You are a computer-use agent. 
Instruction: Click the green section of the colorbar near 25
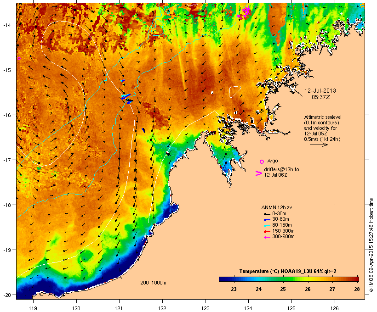coord(283,279)
